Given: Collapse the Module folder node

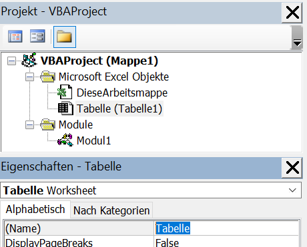Looking at the screenshot, I should (29, 124).
